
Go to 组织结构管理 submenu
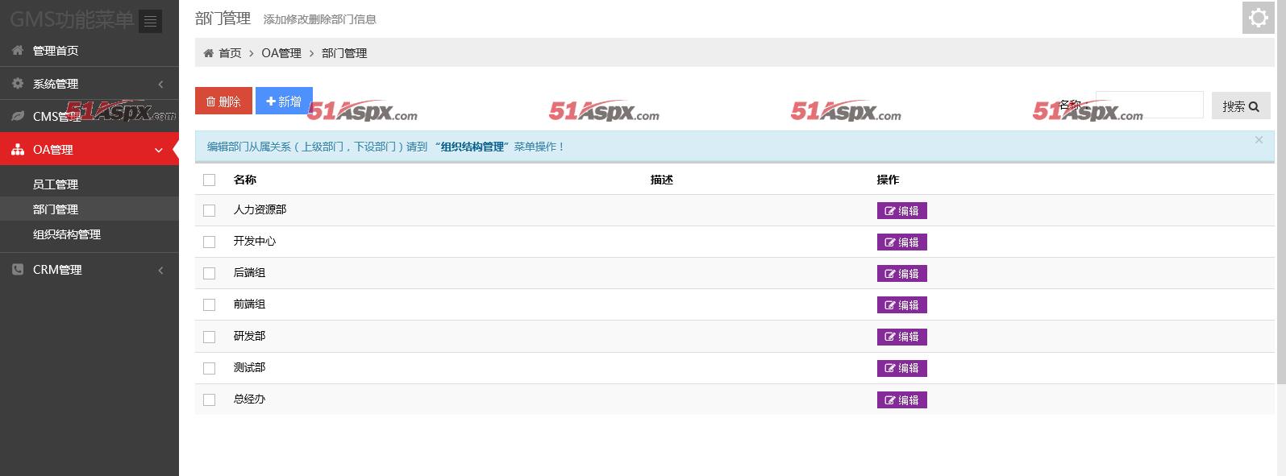coord(89,234)
